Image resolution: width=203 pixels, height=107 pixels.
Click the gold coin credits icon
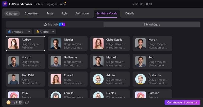coord(8,102)
